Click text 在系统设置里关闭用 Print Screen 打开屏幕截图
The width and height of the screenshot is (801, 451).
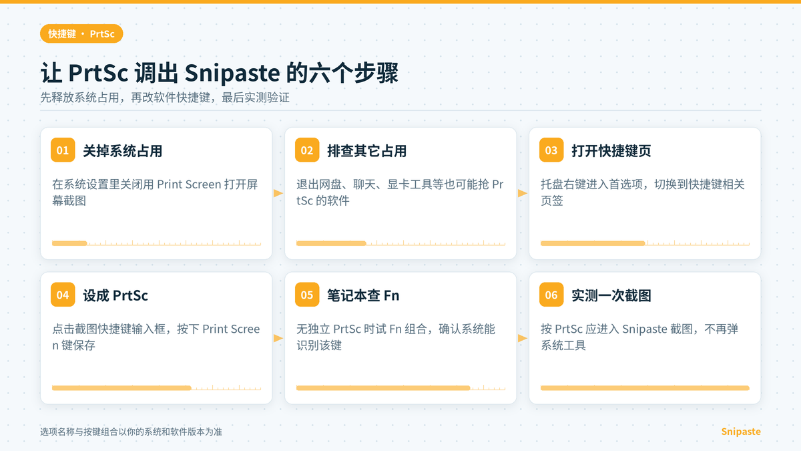coord(155,192)
